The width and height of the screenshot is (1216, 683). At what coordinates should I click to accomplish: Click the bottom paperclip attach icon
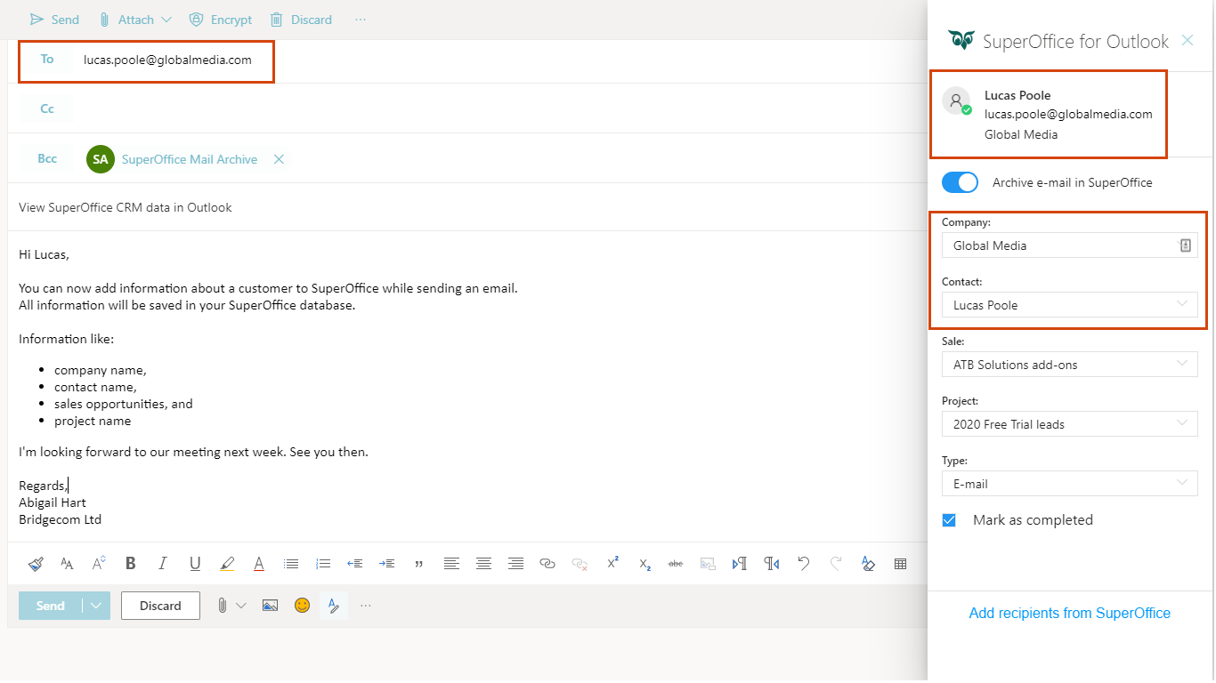pos(222,606)
